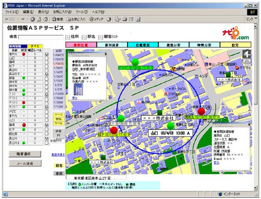Open the 検索 search toolbar button
This screenshot has width=261, height=199.
(x=57, y=19)
